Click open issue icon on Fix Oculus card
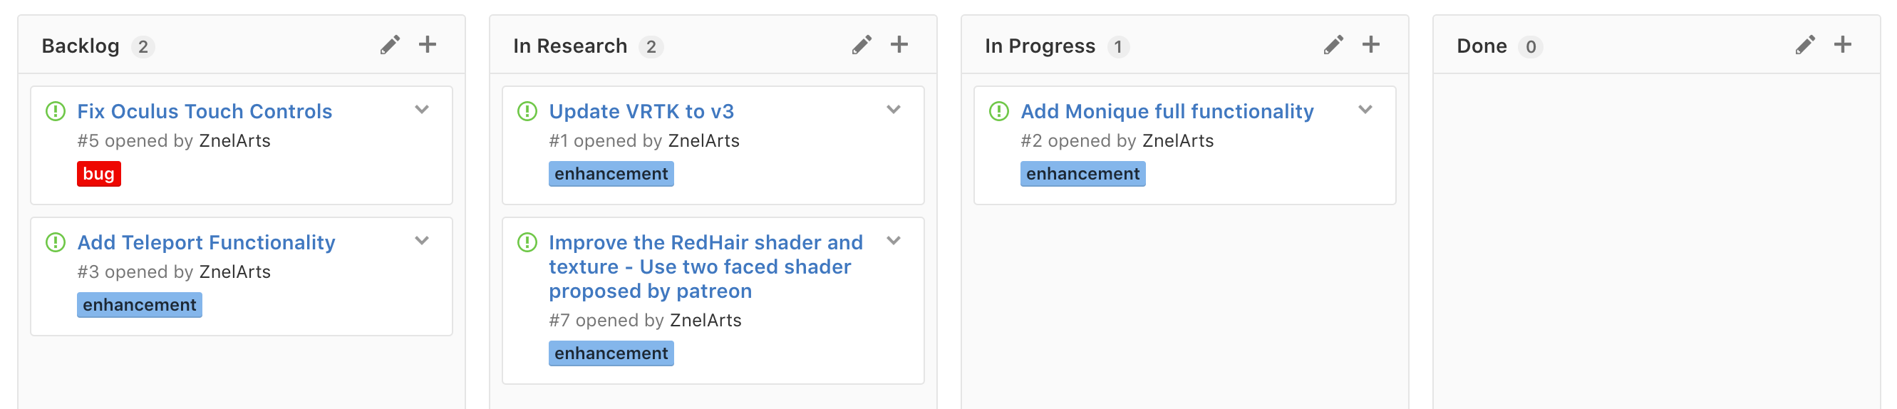Viewport: 1897px width, 409px height. click(56, 111)
